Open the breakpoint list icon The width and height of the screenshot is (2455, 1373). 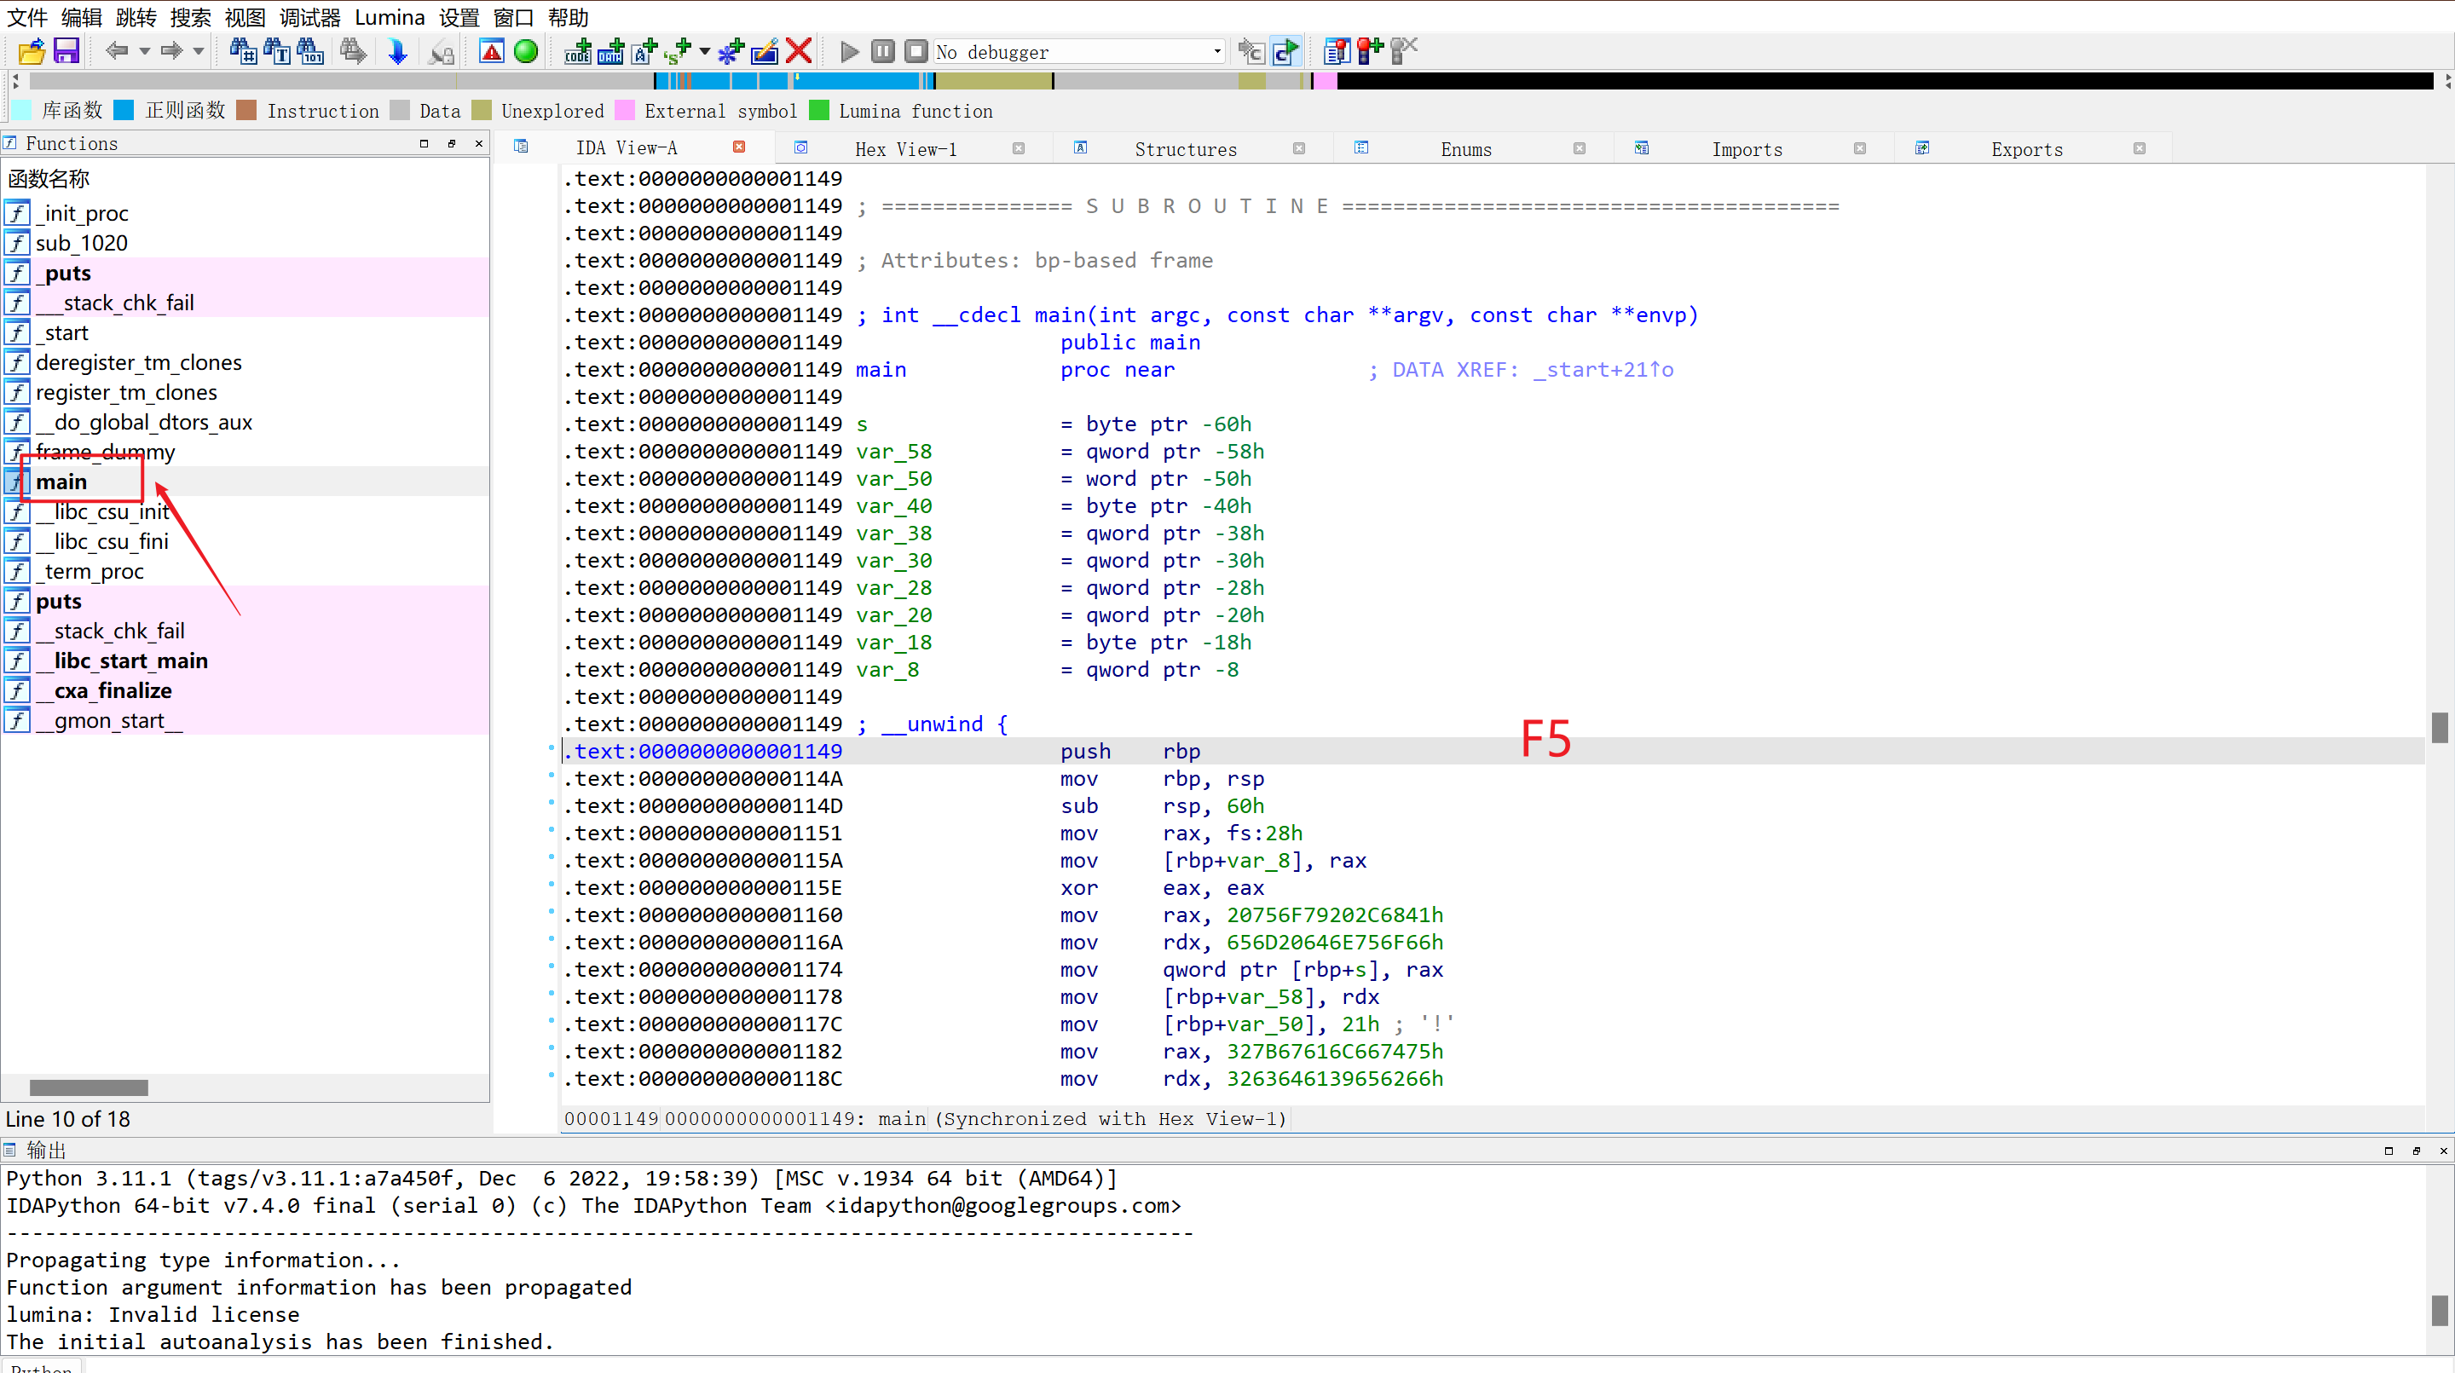pos(1336,51)
